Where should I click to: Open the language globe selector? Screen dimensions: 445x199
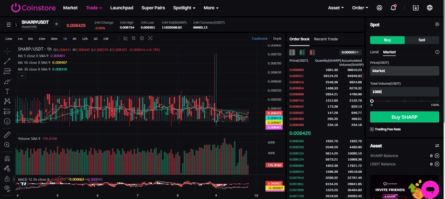[430, 8]
